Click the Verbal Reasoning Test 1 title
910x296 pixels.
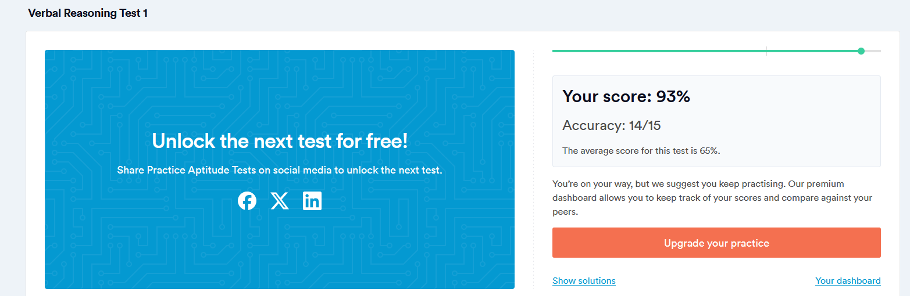88,13
